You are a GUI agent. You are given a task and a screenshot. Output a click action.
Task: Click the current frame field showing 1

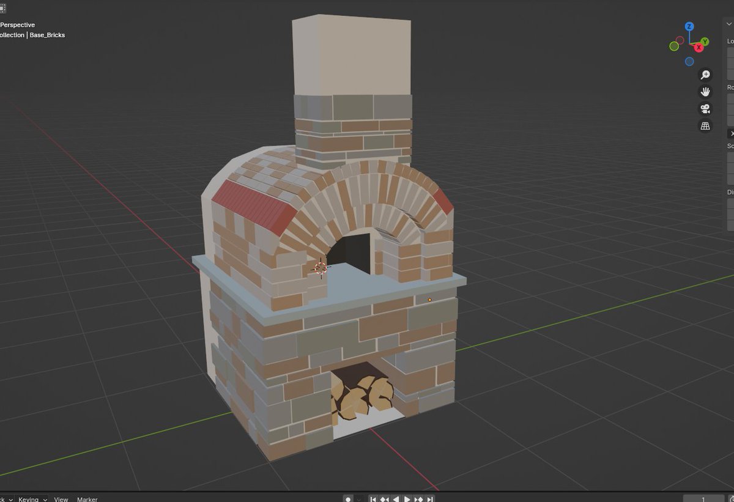click(x=703, y=498)
